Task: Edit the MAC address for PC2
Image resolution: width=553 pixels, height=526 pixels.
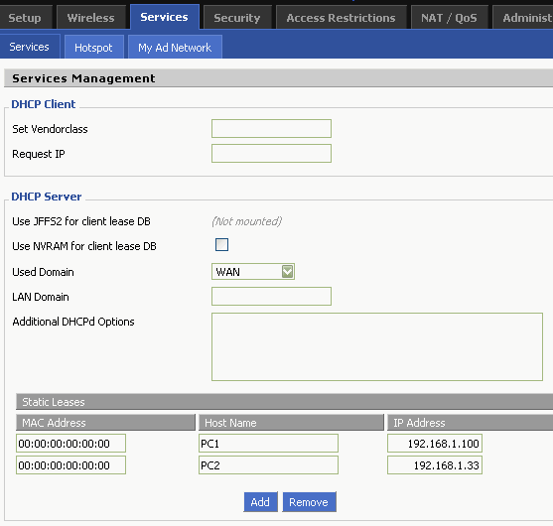Action: click(70, 465)
